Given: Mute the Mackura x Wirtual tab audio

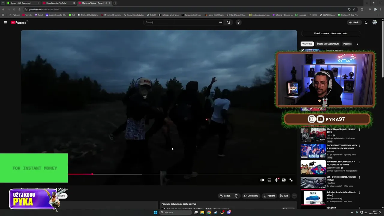Looking at the screenshot, I should point(106,3).
